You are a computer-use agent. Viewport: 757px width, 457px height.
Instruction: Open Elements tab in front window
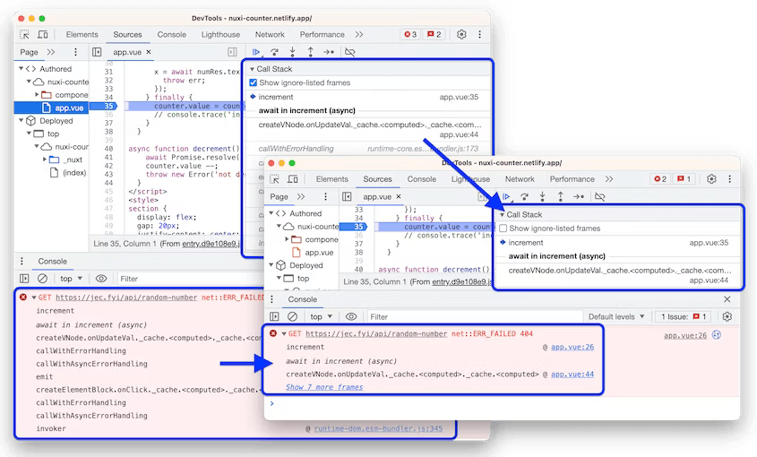pyautogui.click(x=332, y=178)
